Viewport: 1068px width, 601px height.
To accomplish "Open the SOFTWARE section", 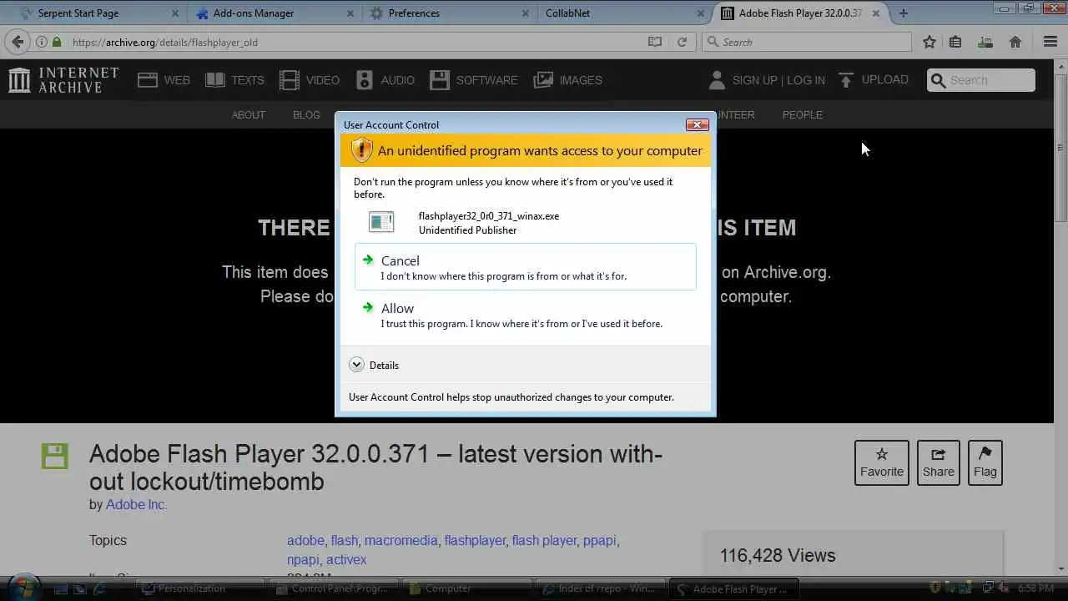I will click(474, 80).
